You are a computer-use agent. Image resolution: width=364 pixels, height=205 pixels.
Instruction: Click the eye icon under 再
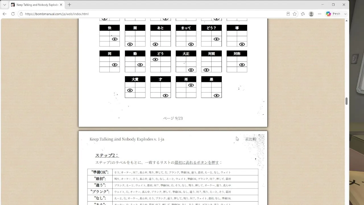click(191, 85)
